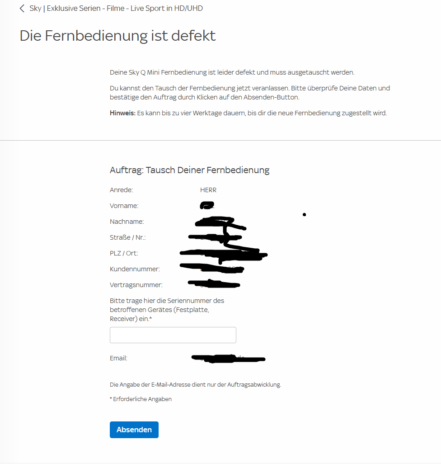Click the back chevron arrow icon
441x468 pixels.
tap(22, 8)
